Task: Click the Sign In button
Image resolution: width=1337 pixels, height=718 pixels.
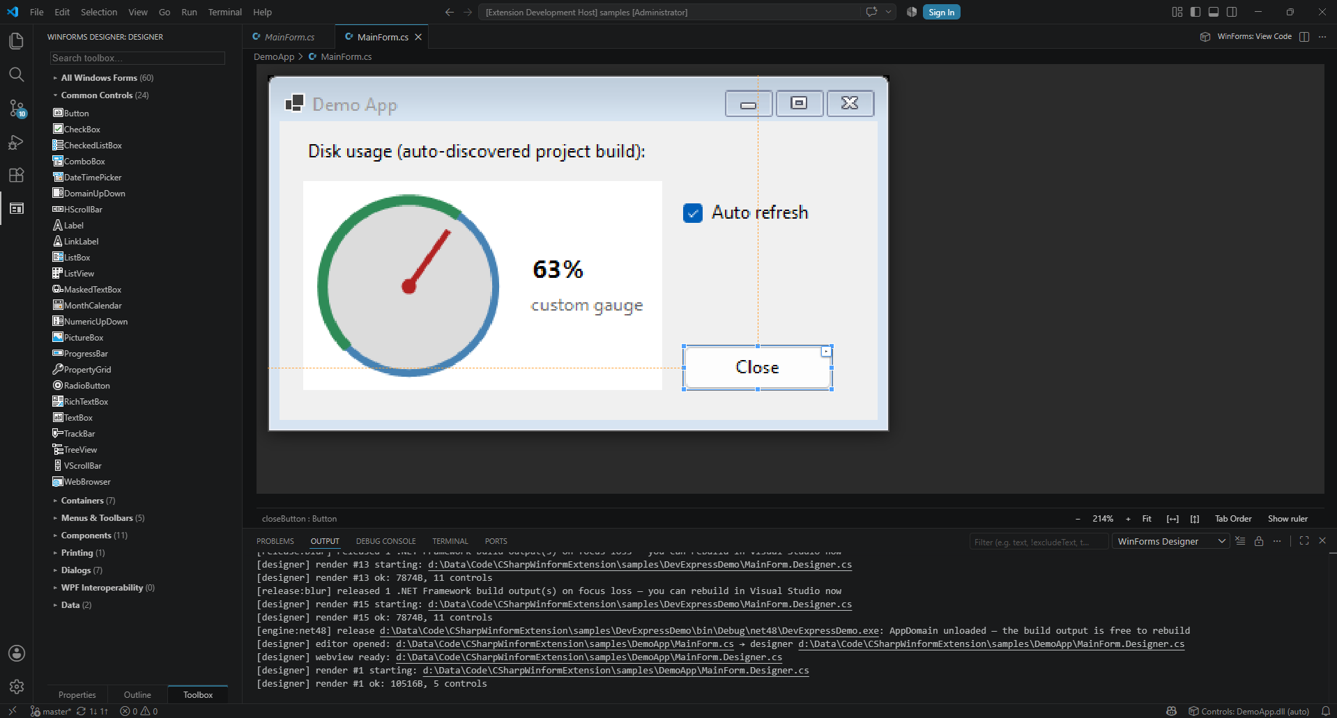Action: point(941,12)
